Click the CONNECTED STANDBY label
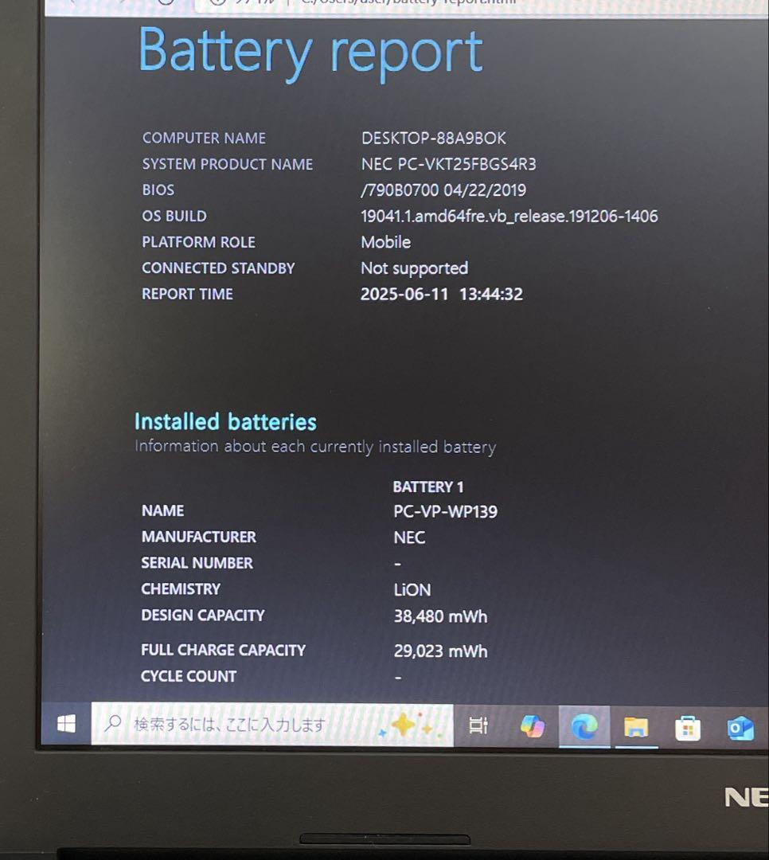769x860 pixels. click(218, 268)
